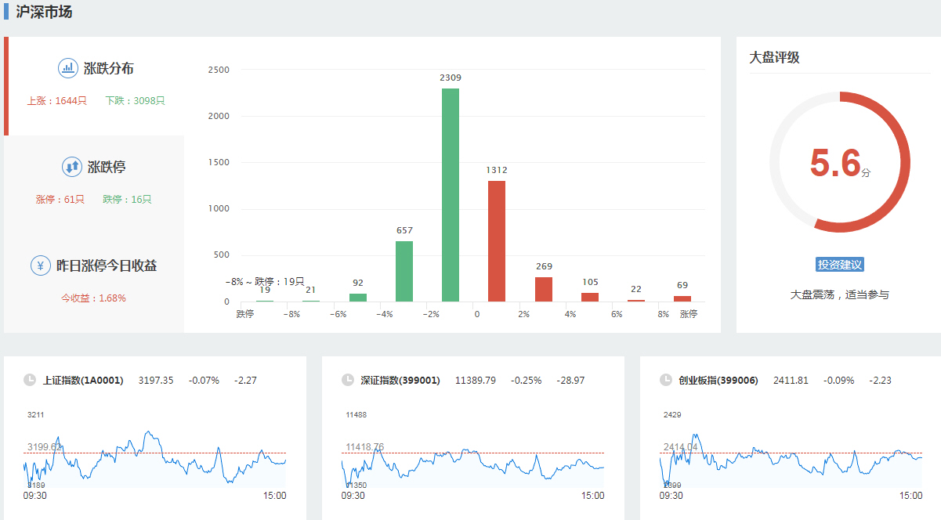The height and width of the screenshot is (520, 941).
Task: Click clock icon next to 上证指数
Action: point(30,381)
